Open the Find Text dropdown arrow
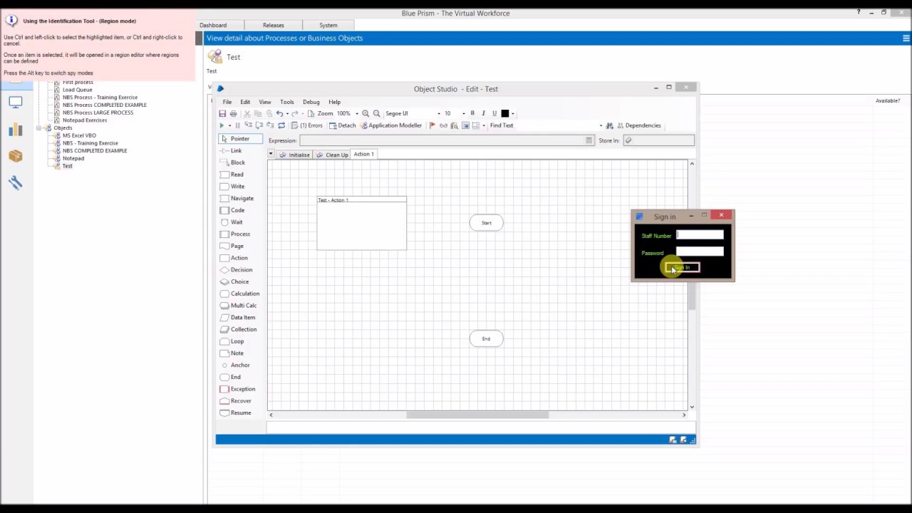The image size is (912, 513). coord(601,125)
